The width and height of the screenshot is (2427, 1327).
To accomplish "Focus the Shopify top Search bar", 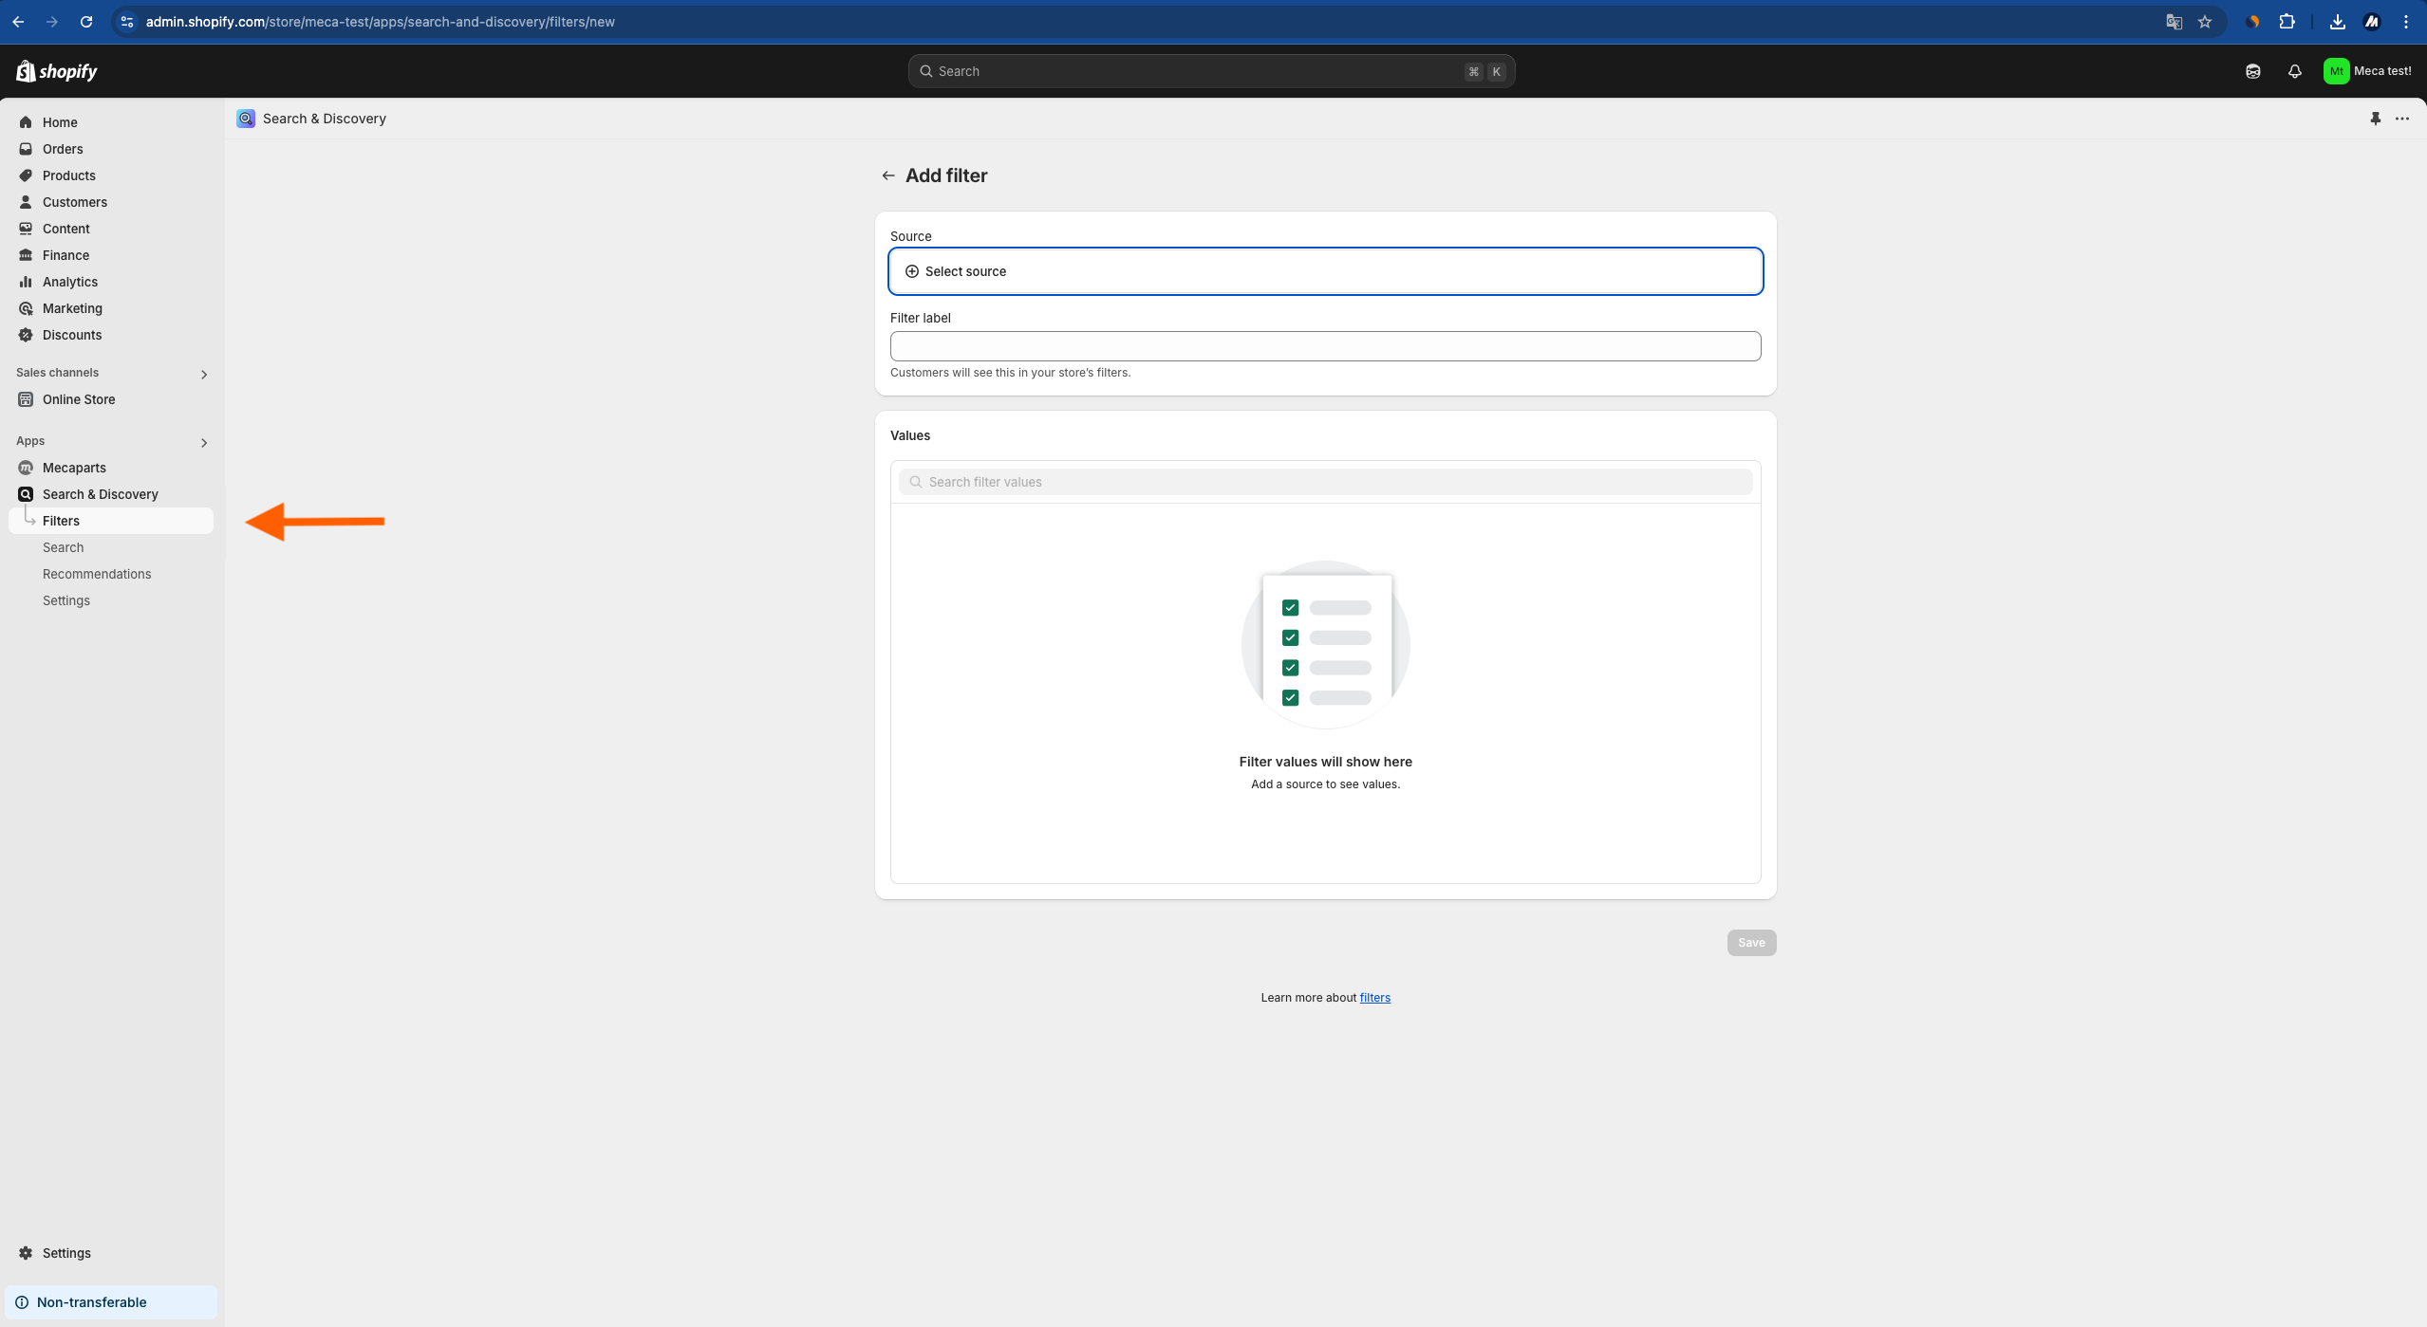I will coord(1211,71).
